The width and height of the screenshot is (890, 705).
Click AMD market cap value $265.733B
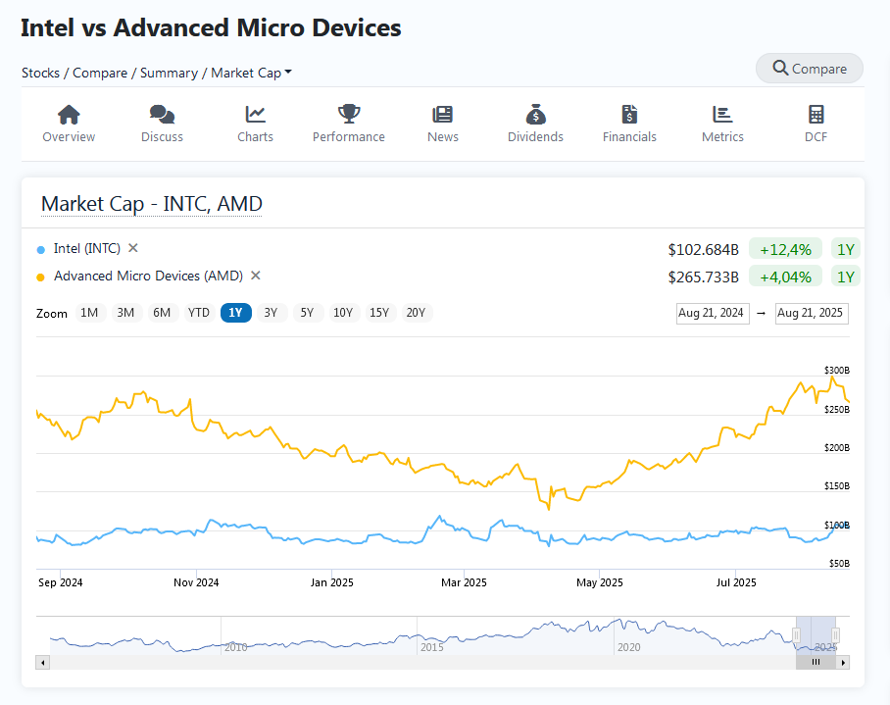pyautogui.click(x=703, y=277)
